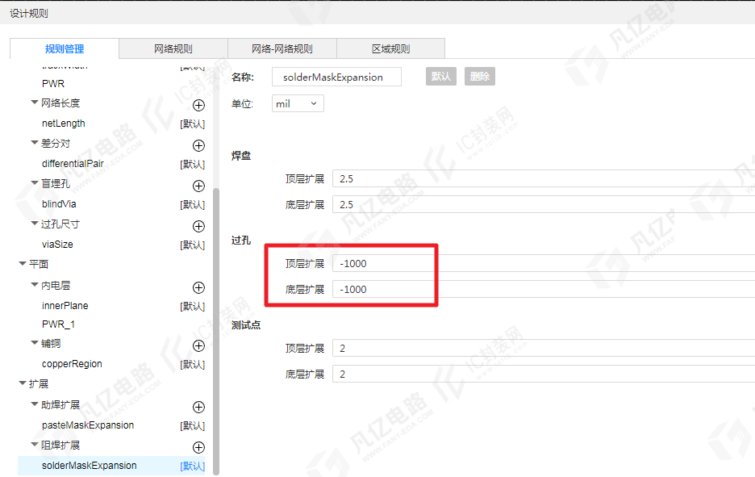Switch to the 网络规则 tab

click(173, 48)
